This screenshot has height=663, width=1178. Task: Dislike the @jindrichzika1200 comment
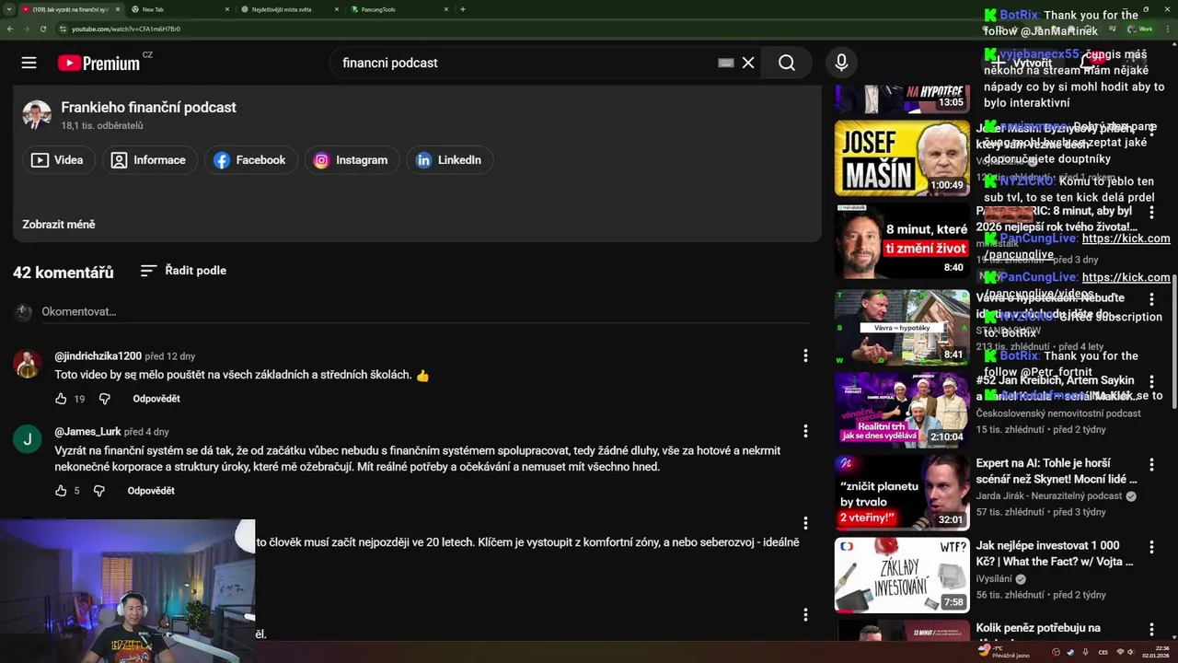(104, 399)
